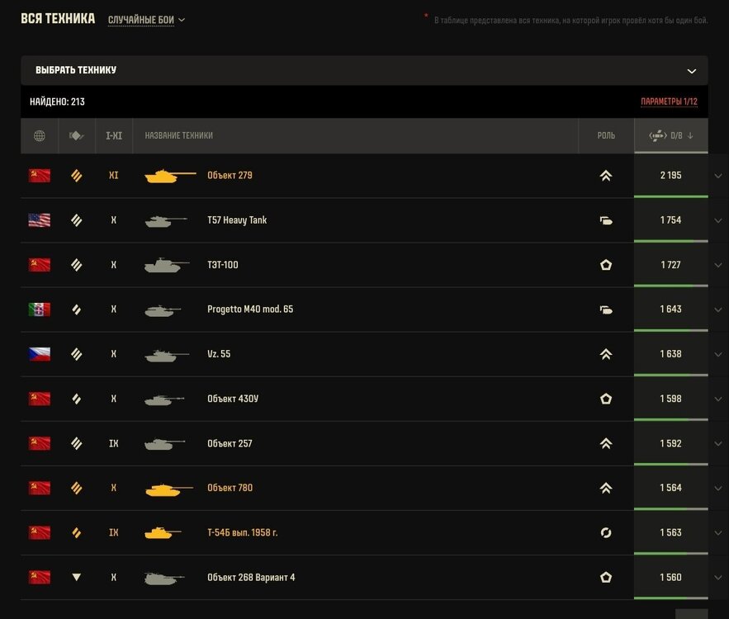Open the Параметры 1/12 settings link

(x=669, y=102)
